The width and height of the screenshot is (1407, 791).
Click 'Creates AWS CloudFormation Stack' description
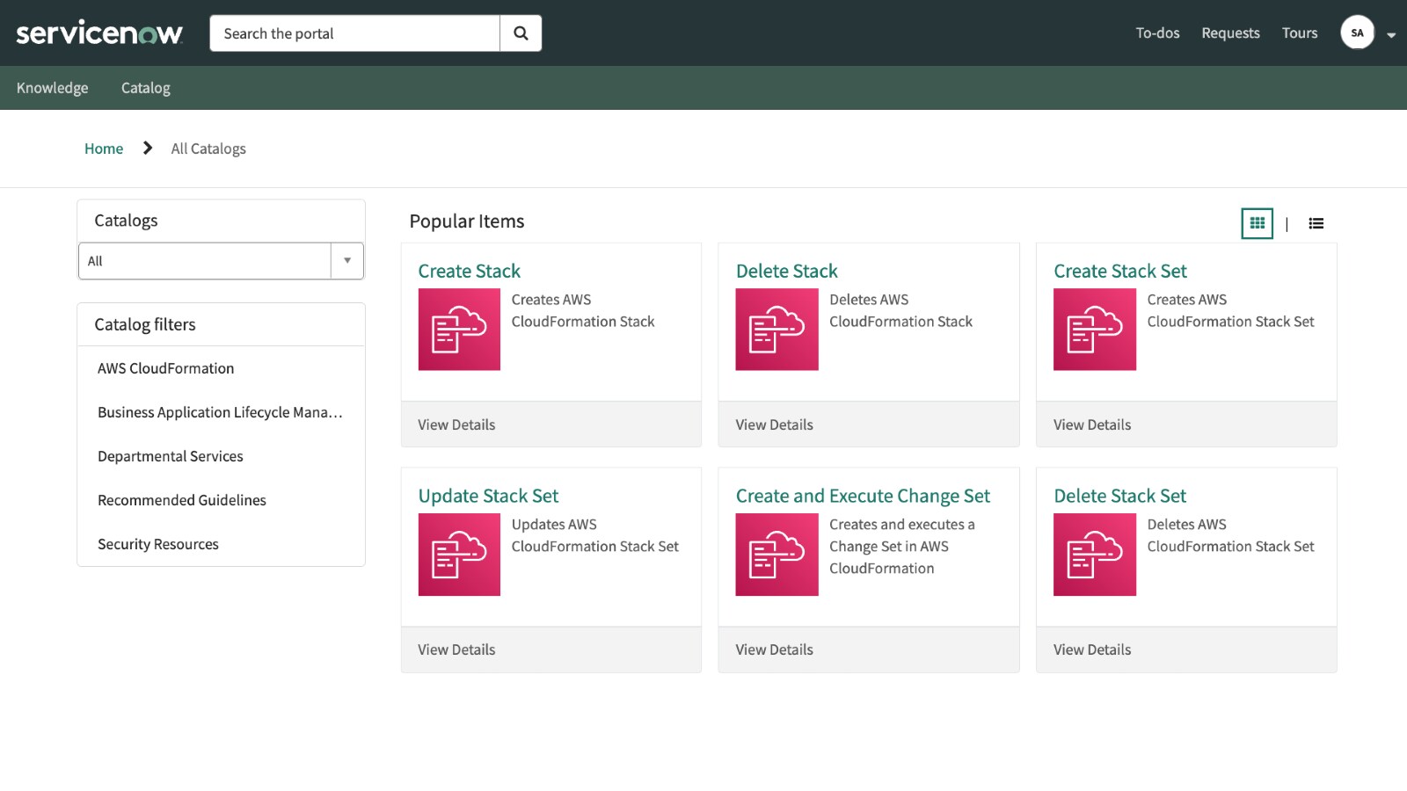tap(583, 310)
